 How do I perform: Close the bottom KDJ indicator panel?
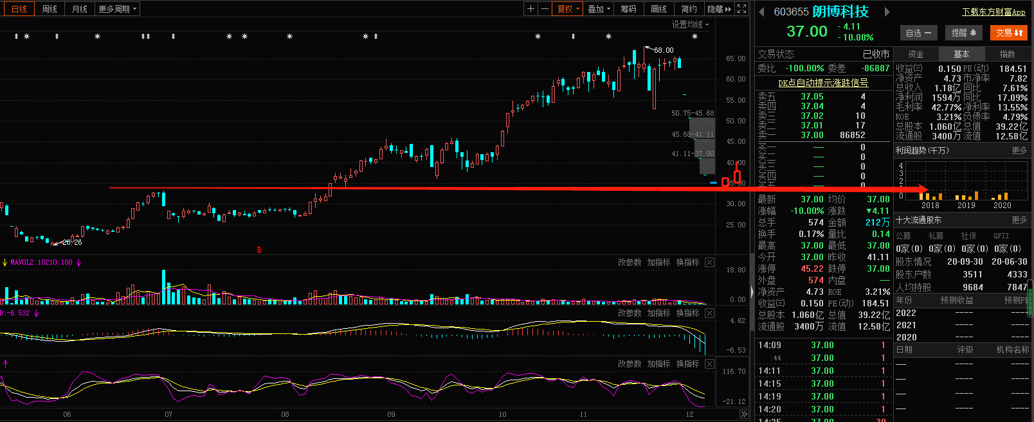(x=709, y=364)
